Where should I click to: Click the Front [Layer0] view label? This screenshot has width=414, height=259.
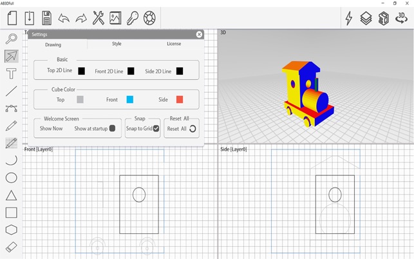(39, 149)
